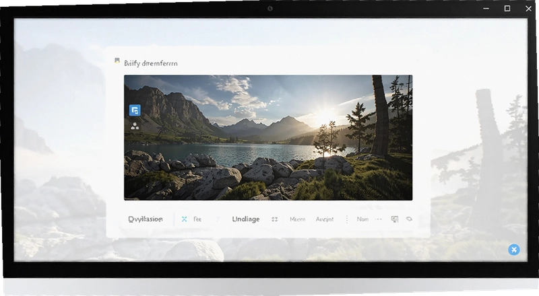Image resolution: width=539 pixels, height=296 pixels.
Task: Click the monitor display icon in toolbar
Action: pos(395,219)
